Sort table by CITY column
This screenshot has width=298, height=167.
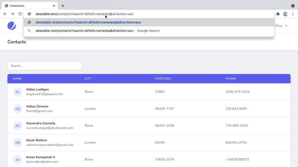click(88, 78)
